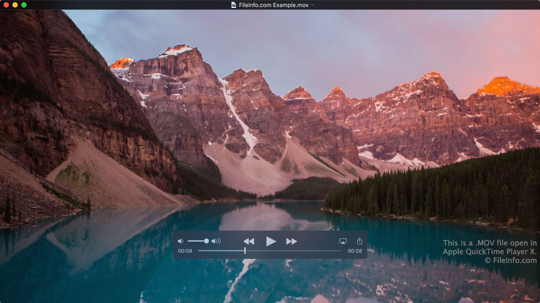
Task: Set maximum volume with the loud speaker icon
Action: pyautogui.click(x=216, y=241)
